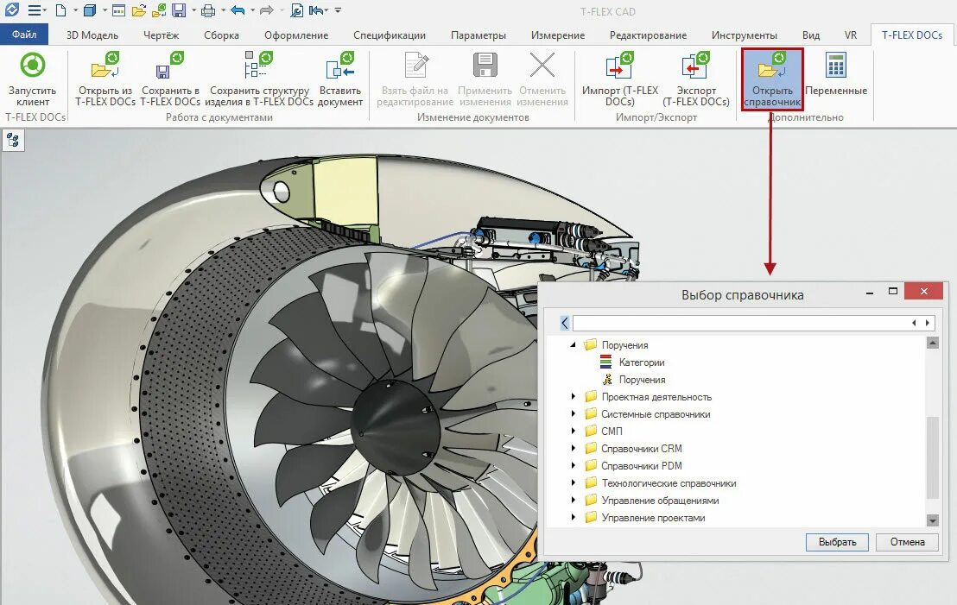The image size is (957, 605).
Task: Switch to the 3D Модель tab
Action: coord(92,35)
